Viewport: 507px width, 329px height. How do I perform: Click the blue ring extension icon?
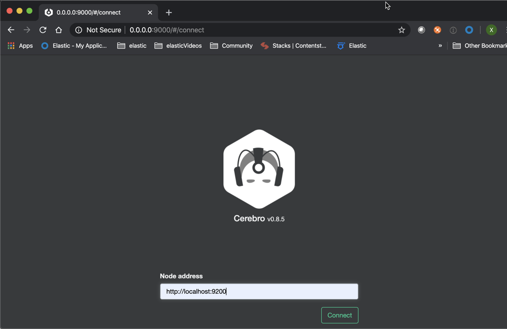[x=469, y=30]
